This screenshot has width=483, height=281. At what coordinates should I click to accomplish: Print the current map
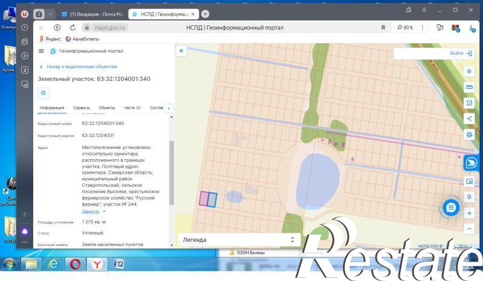469,134
